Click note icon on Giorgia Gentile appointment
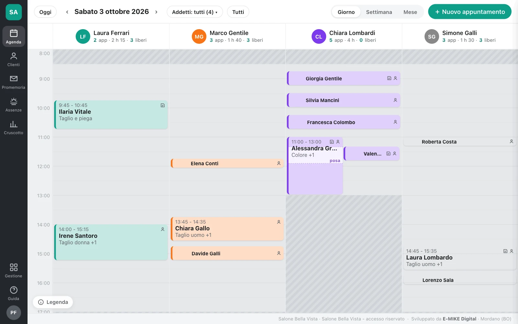 click(x=389, y=78)
